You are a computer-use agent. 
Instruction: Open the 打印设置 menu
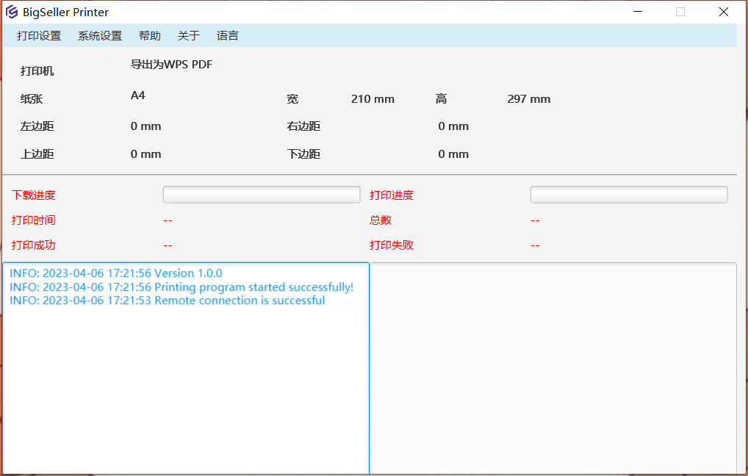pos(39,36)
